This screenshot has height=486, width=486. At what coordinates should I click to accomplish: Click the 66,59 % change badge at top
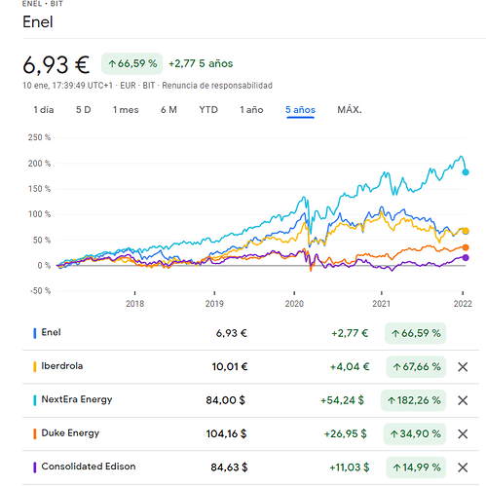[x=132, y=63]
